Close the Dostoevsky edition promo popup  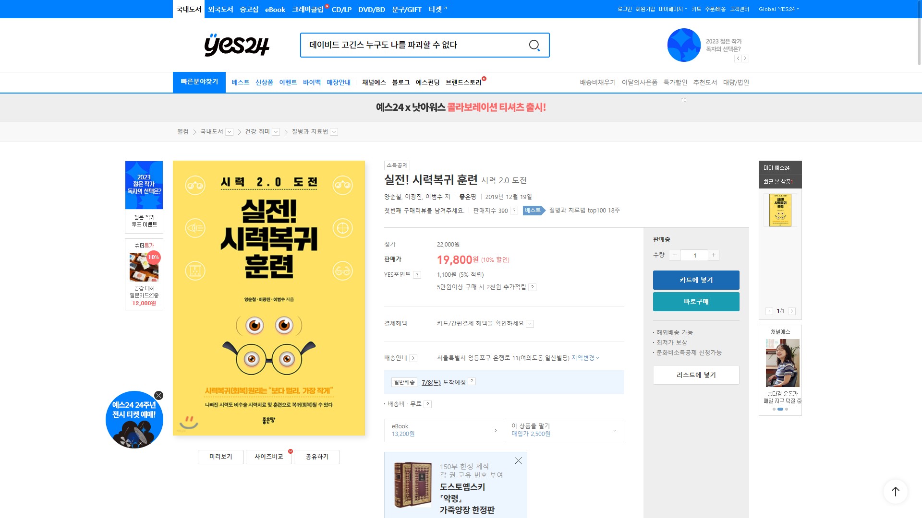coord(518,461)
